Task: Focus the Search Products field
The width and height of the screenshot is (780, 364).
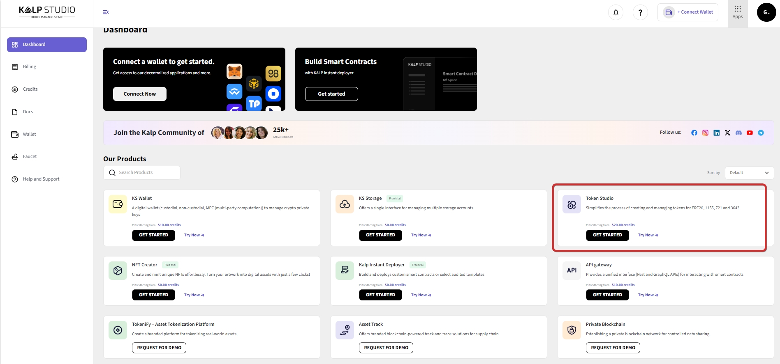Action: 142,173
